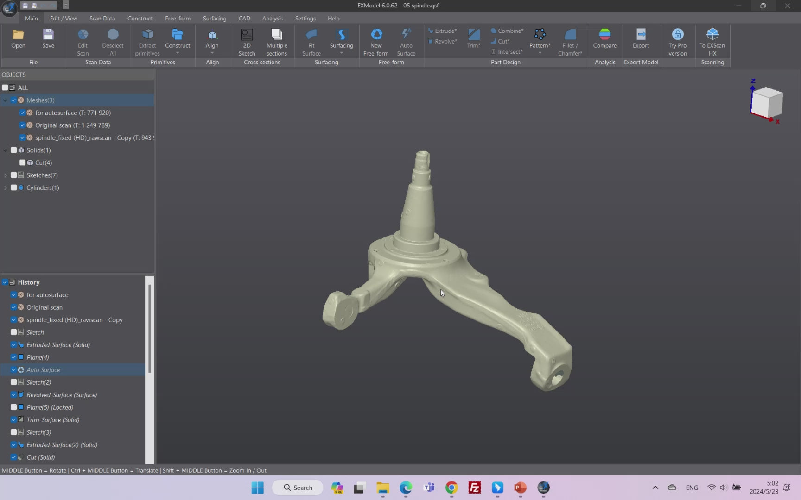
Task: Create a New Free-form
Action: click(376, 42)
